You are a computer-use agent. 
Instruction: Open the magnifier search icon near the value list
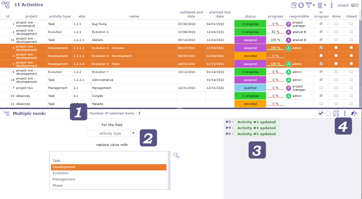(176, 155)
